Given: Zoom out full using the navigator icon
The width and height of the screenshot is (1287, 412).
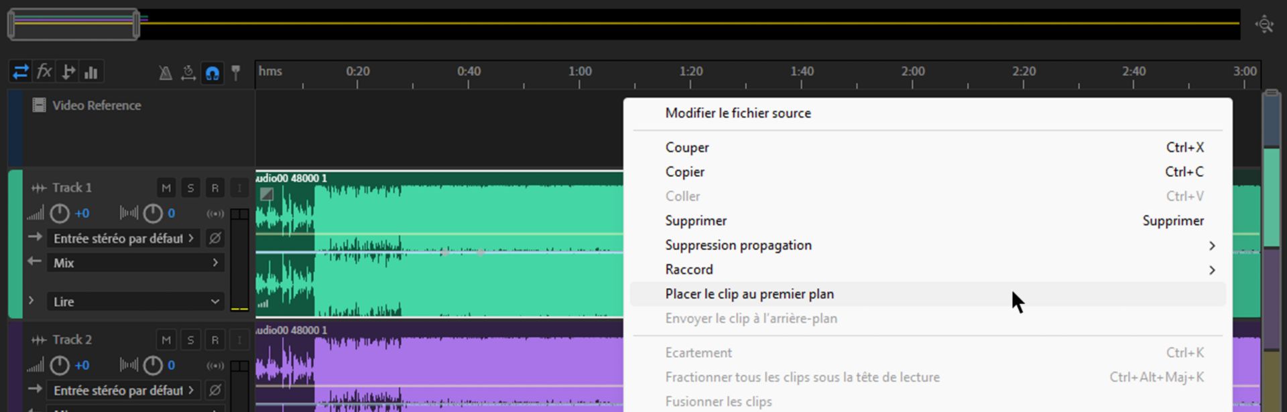Looking at the screenshot, I should click(1264, 25).
